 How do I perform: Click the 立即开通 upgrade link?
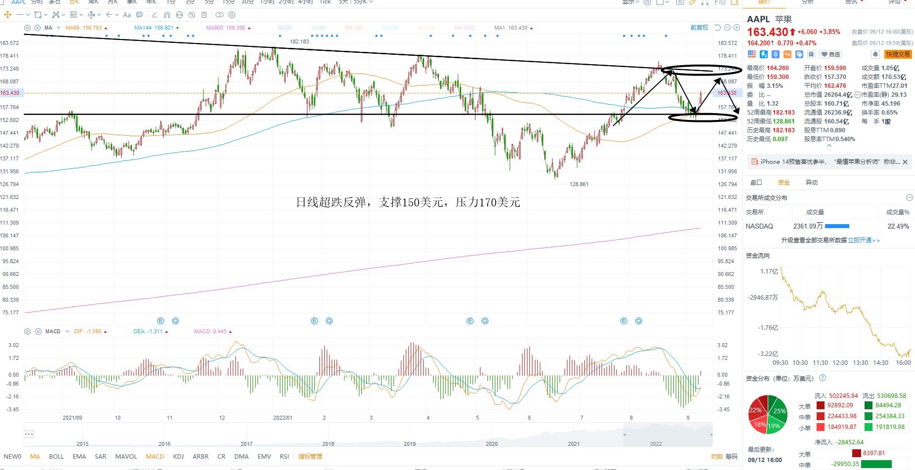[x=864, y=240]
